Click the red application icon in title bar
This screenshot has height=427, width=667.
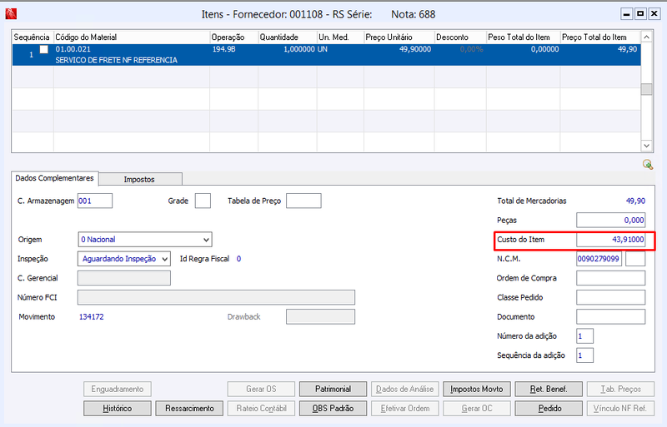pyautogui.click(x=11, y=14)
